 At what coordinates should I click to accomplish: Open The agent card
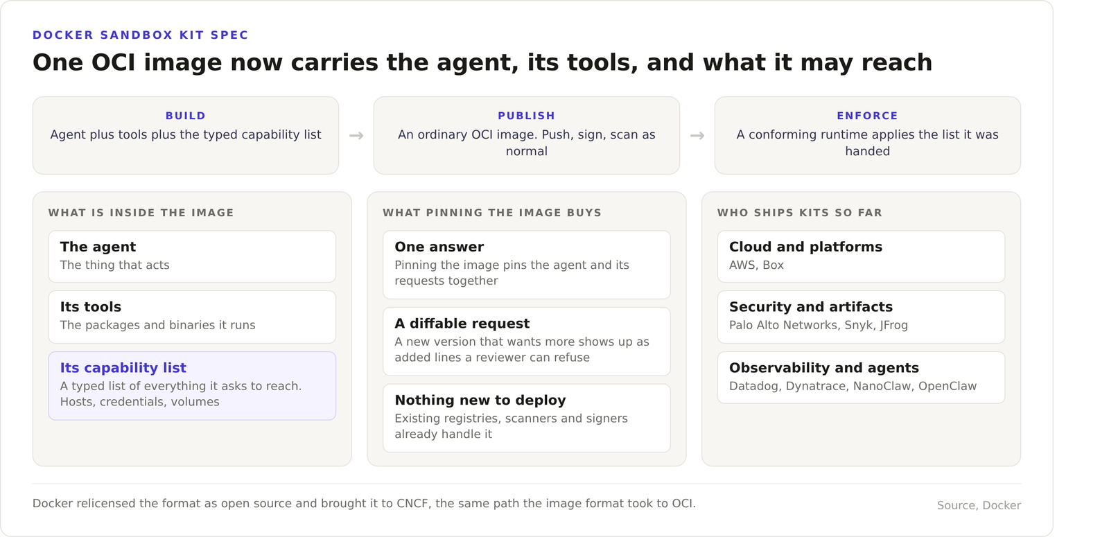click(x=192, y=256)
